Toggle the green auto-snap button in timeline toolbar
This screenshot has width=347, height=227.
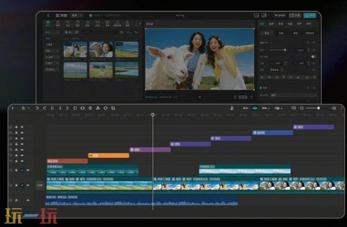click(254, 108)
